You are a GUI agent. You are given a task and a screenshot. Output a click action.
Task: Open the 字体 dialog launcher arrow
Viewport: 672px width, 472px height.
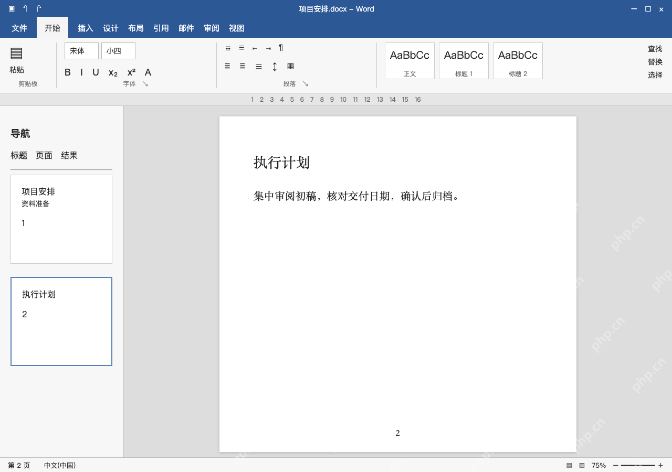coord(145,84)
